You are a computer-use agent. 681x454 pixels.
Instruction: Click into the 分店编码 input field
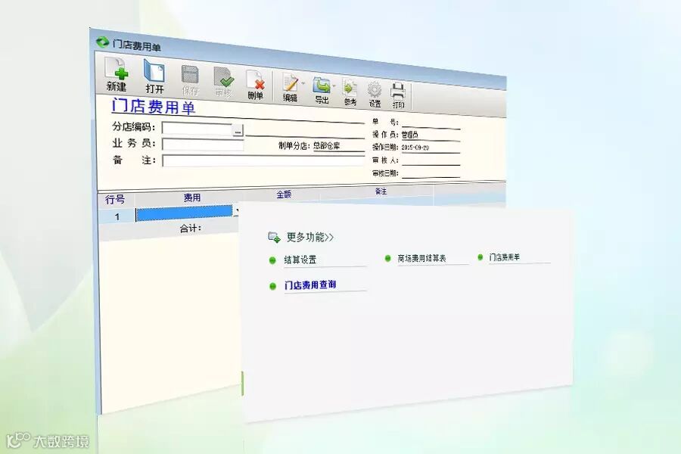point(197,129)
